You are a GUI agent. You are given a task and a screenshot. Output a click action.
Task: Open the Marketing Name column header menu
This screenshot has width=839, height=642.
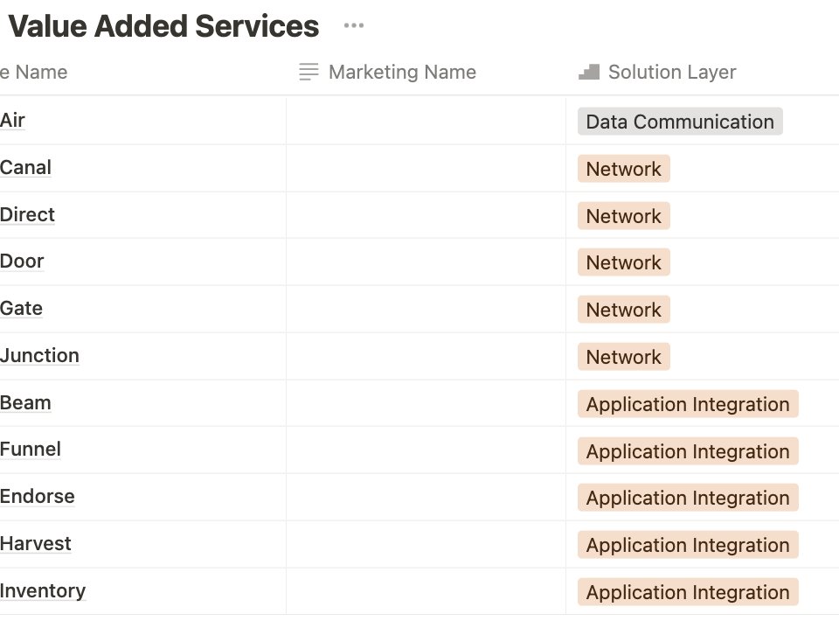point(402,72)
